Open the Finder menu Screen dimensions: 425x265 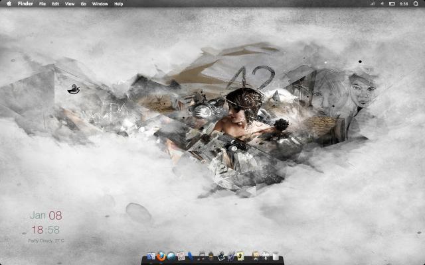pos(25,4)
